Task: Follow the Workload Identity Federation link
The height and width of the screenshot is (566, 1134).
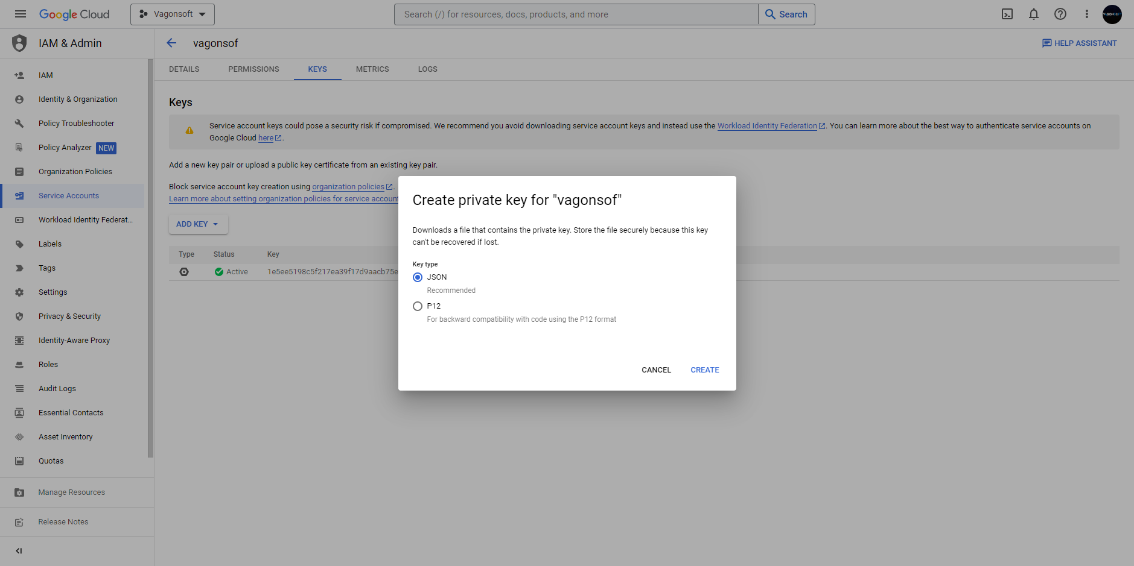Action: pos(767,126)
